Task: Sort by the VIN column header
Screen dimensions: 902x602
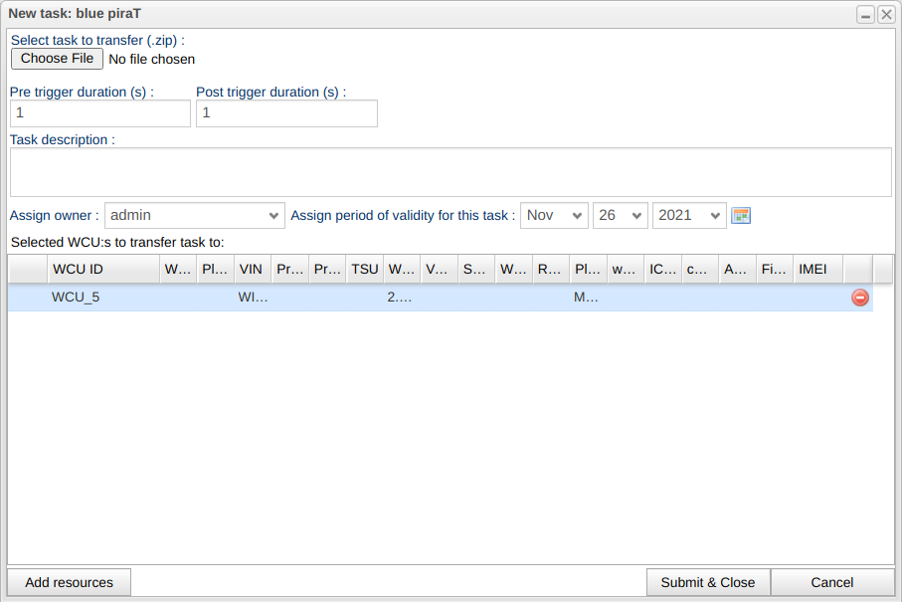Action: tap(252, 269)
